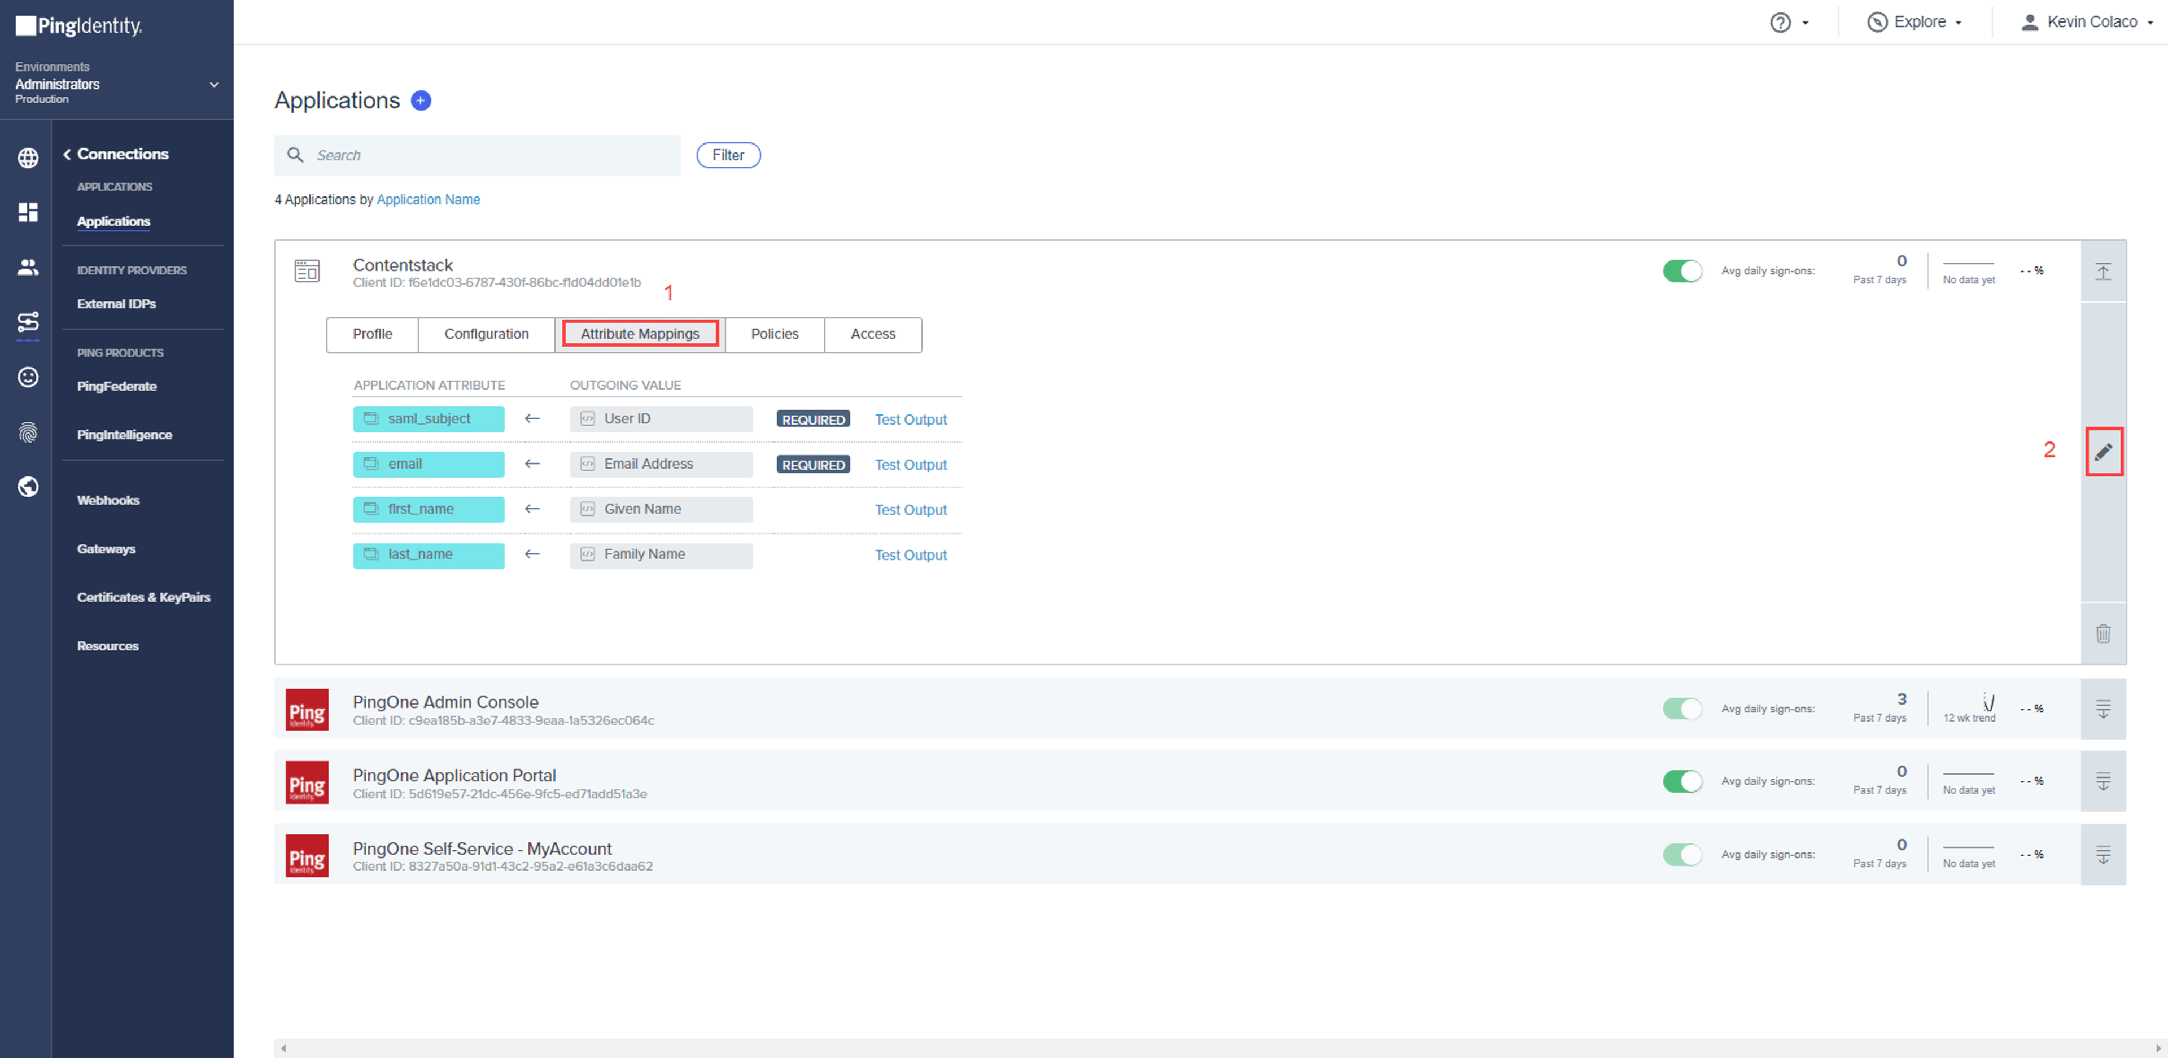Collapse the Contentstack application panel

point(2103,272)
